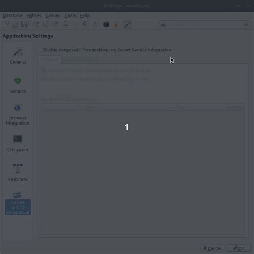Click the lock database padlock icon
The height and width of the screenshot is (254, 254).
(x=116, y=25)
